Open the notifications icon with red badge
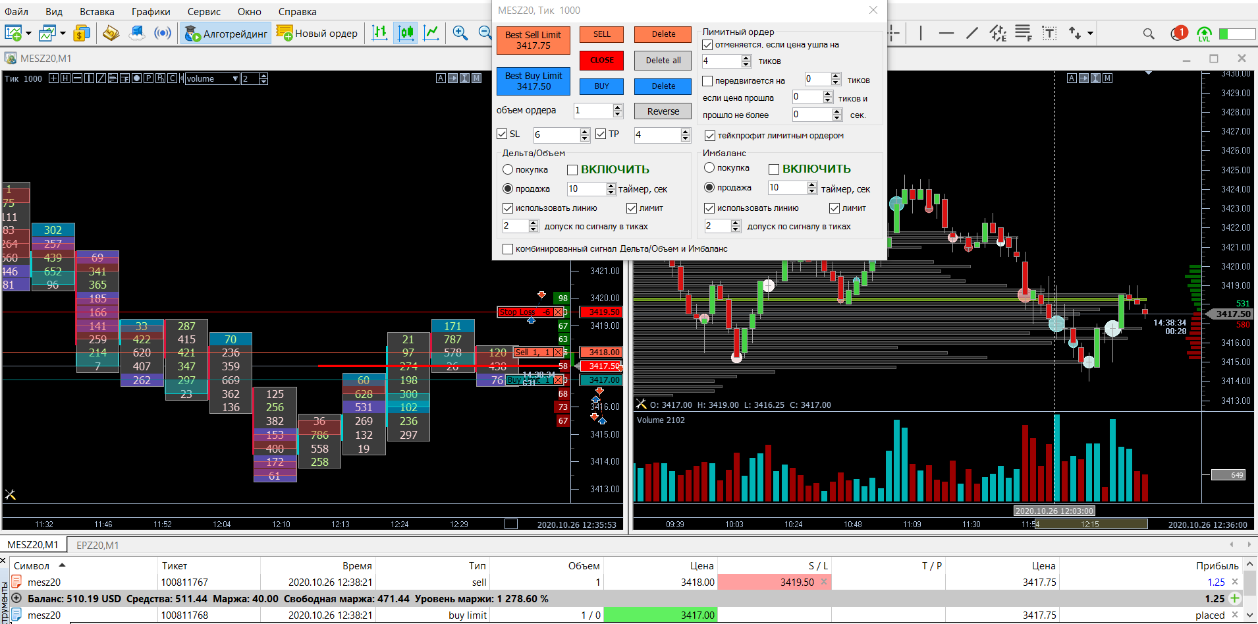The width and height of the screenshot is (1258, 624). tap(1178, 33)
